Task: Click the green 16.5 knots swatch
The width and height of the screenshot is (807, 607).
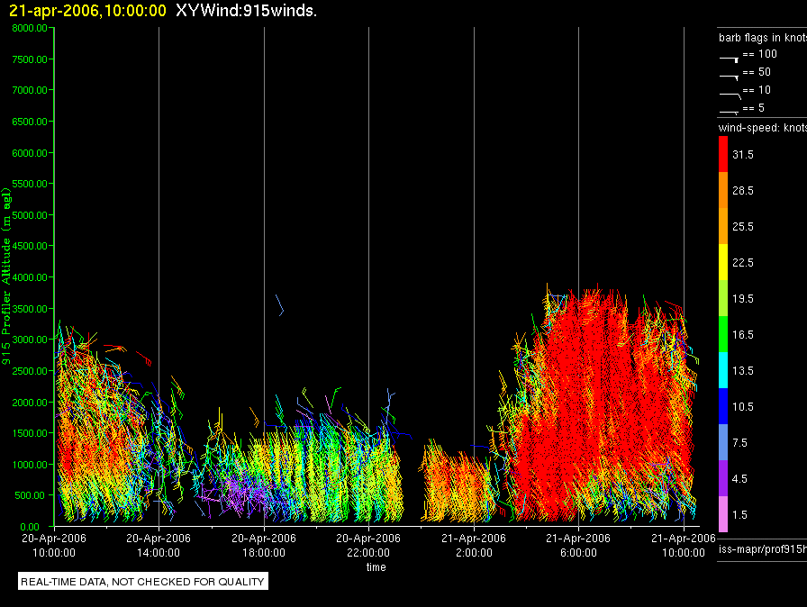Action: pos(723,334)
